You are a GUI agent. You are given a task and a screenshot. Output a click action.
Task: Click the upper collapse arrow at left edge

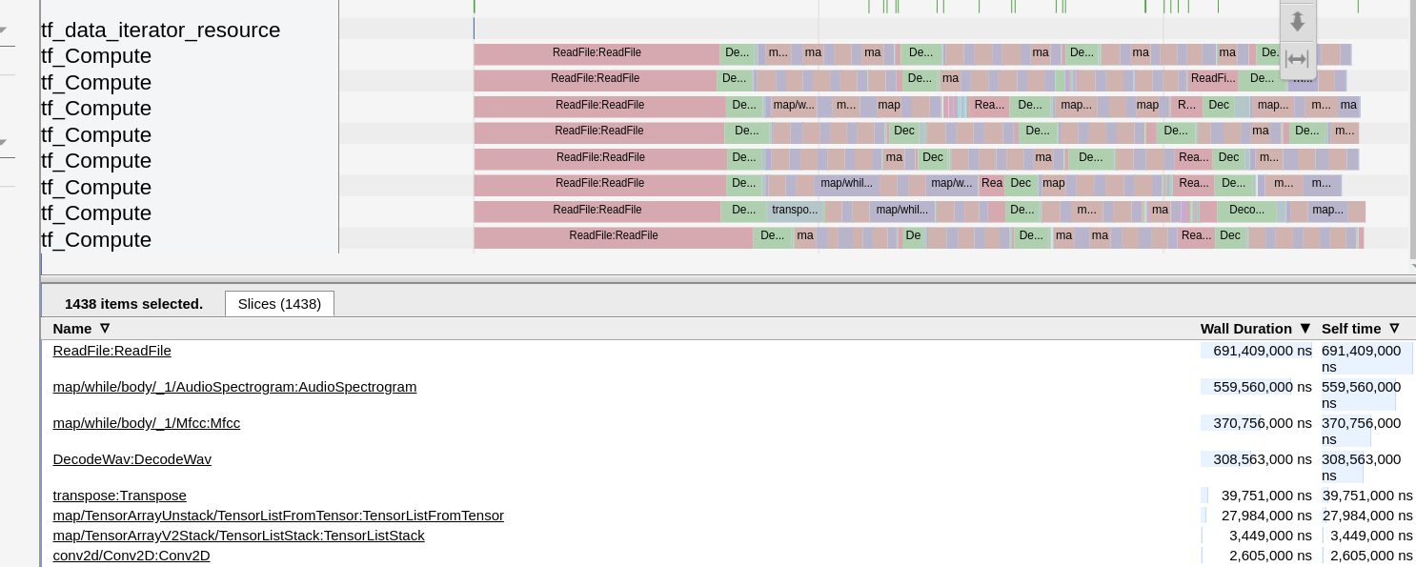pos(3,30)
